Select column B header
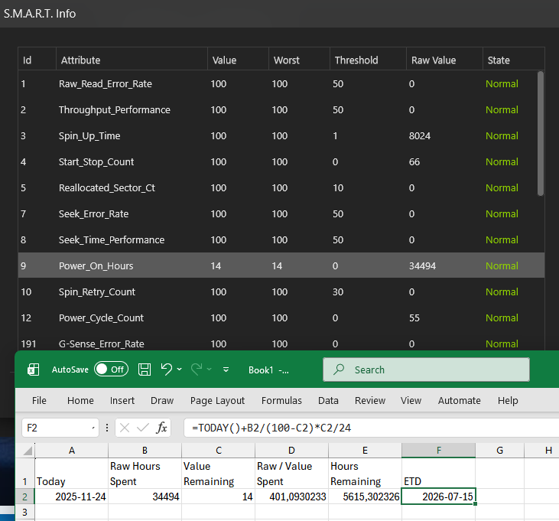Image resolution: width=559 pixels, height=521 pixels. [145, 451]
